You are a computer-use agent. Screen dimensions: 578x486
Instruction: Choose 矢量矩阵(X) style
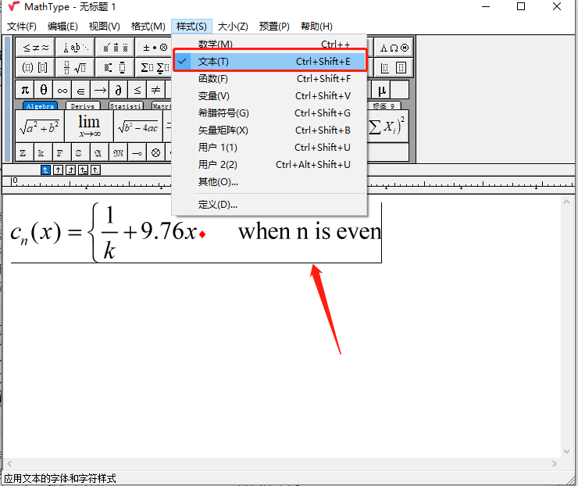coord(269,130)
